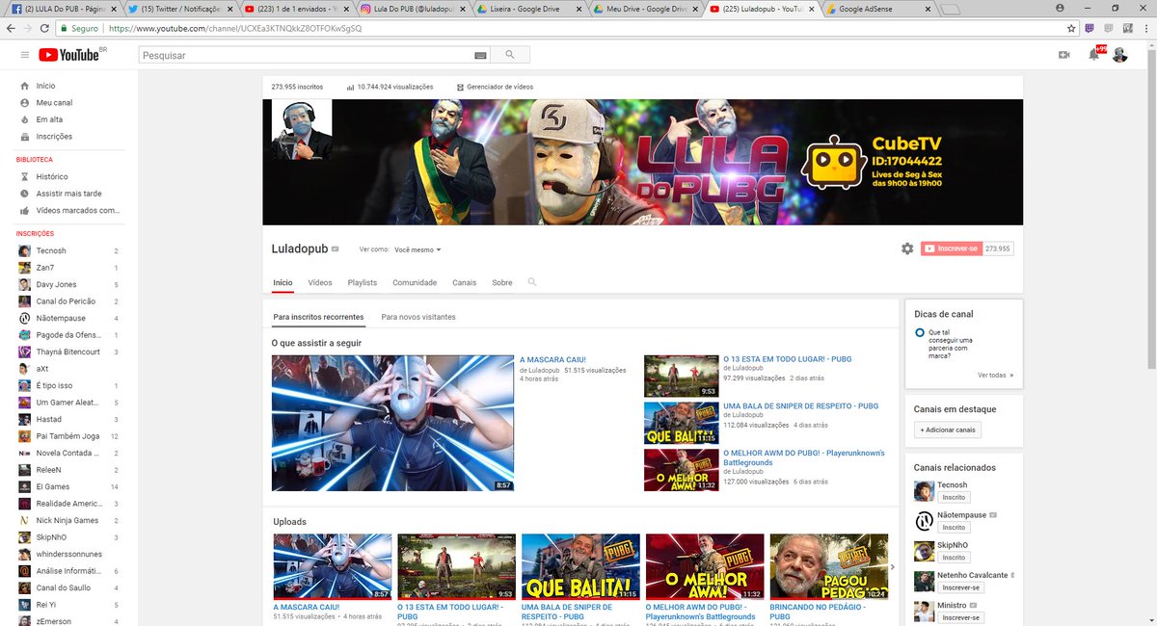Viewport: 1157px width, 626px height.
Task: Open O MELHOR AWM DO PUBG link
Action: 804,456
